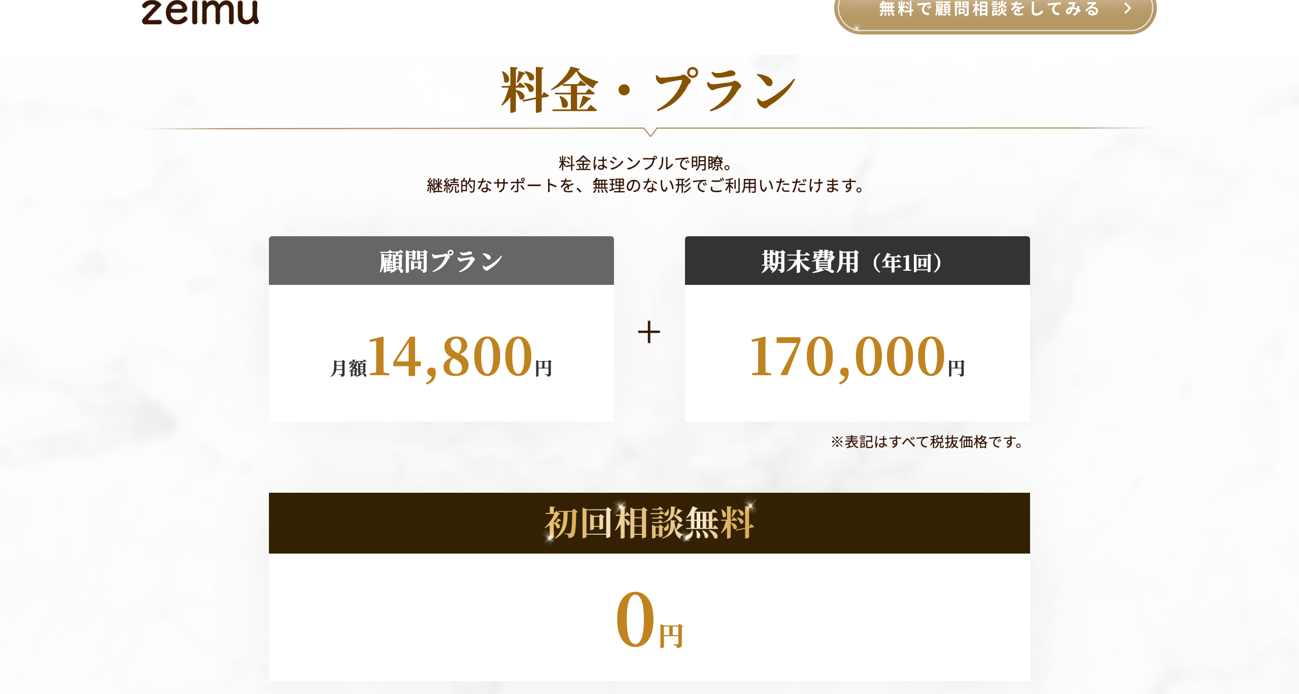
Task: Click the 初回相談無料 banner text
Action: (649, 523)
